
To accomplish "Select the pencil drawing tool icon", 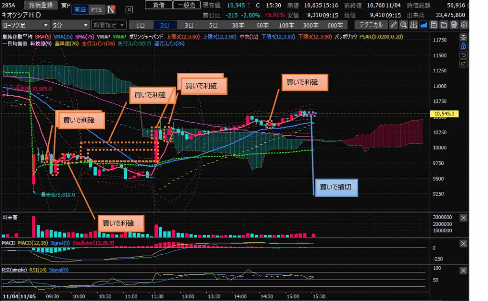I will tap(394, 25).
